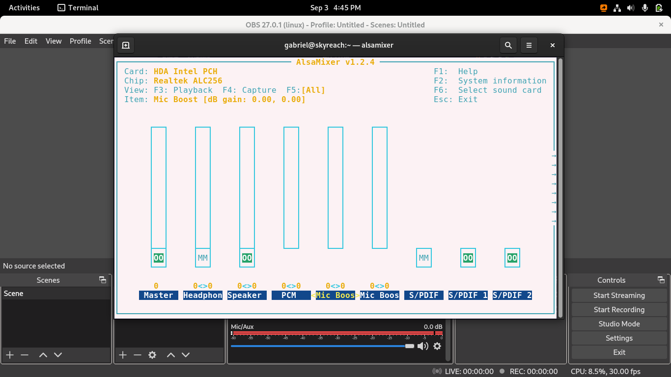This screenshot has height=377, width=671.
Task: Click CPU: 8.5%, 30.00 fps status
Action: pos(606,372)
